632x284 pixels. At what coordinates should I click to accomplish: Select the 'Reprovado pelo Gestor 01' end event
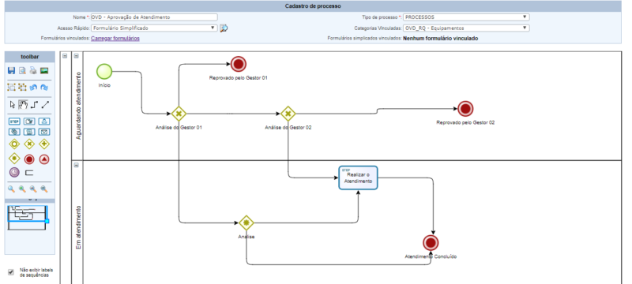(x=239, y=64)
